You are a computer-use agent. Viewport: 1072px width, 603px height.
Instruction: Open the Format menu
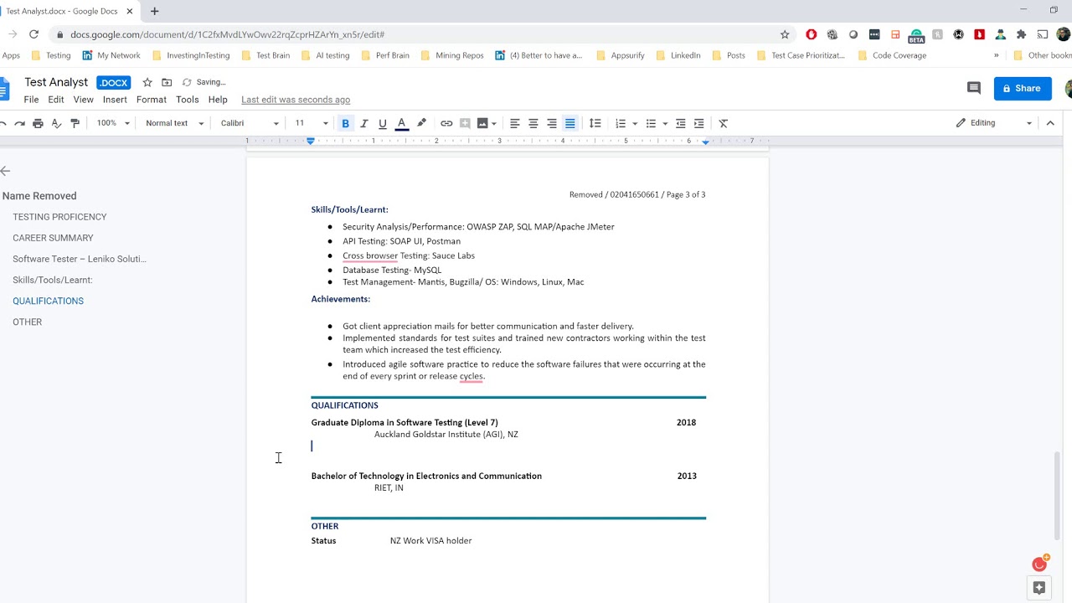coord(152,100)
